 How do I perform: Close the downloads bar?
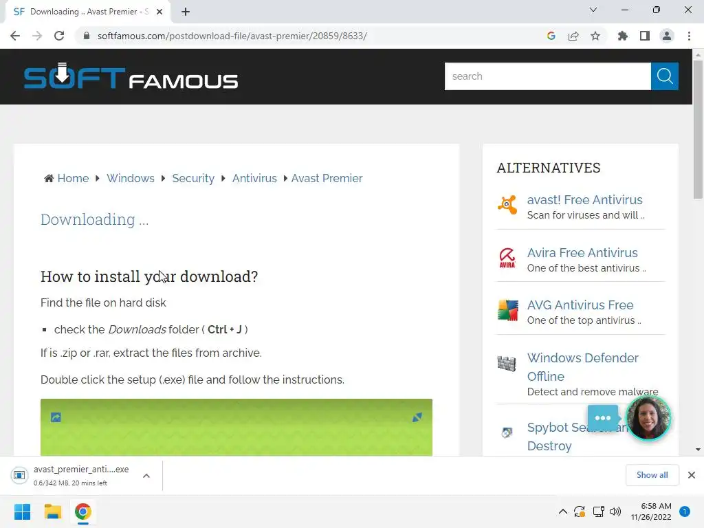coord(692,475)
